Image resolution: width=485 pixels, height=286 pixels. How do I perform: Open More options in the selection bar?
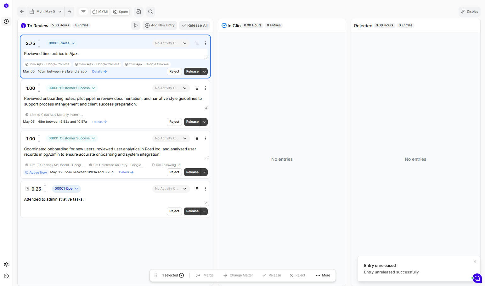(x=323, y=275)
